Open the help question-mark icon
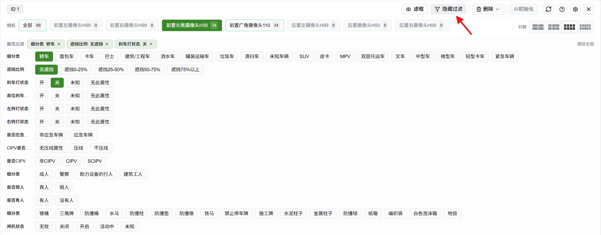Screen dimensions: 601x235 (562, 9)
